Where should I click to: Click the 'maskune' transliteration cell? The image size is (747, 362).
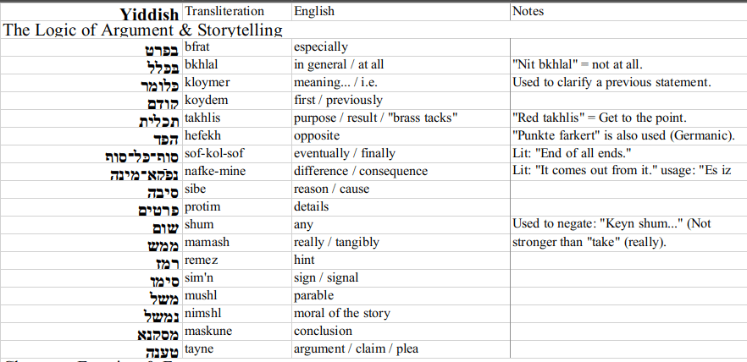(207, 331)
